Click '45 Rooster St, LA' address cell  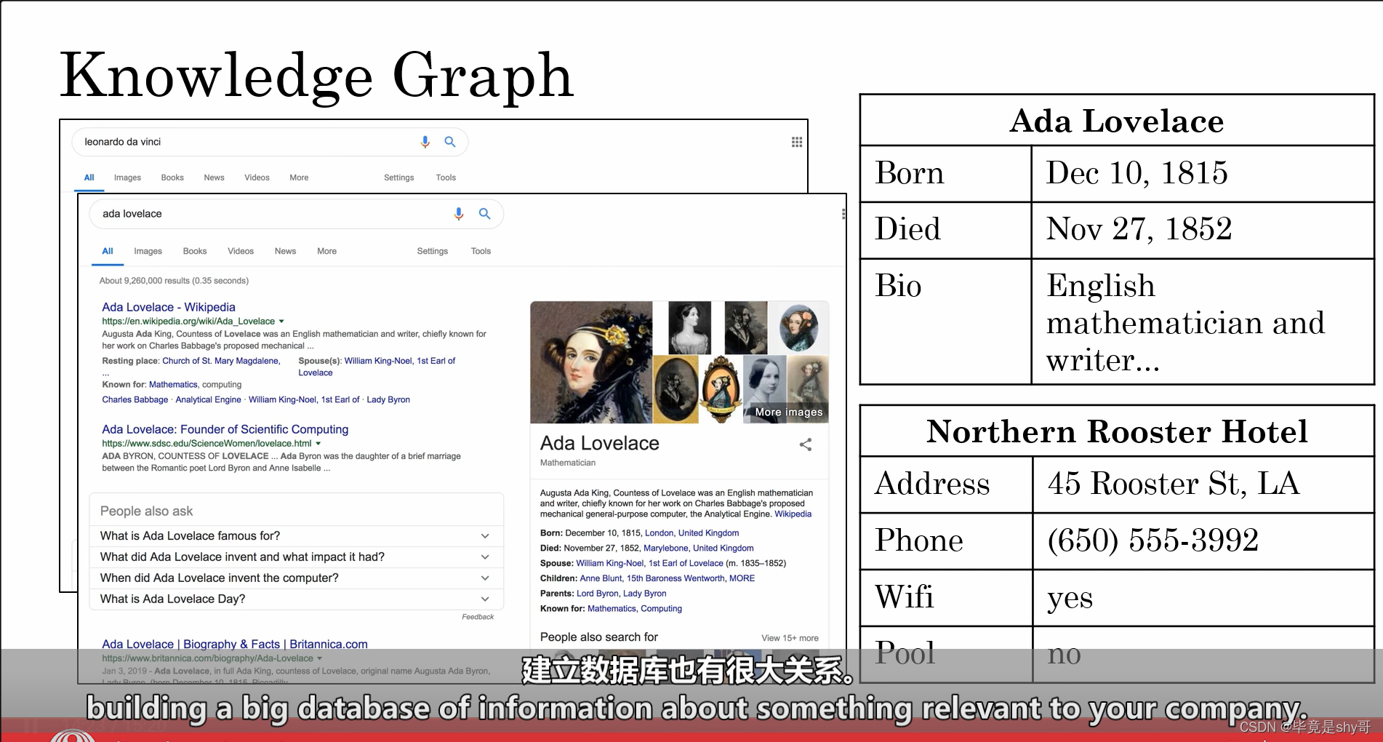coord(1203,484)
